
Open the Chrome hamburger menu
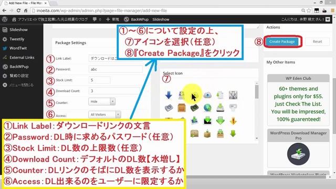coord(333,10)
